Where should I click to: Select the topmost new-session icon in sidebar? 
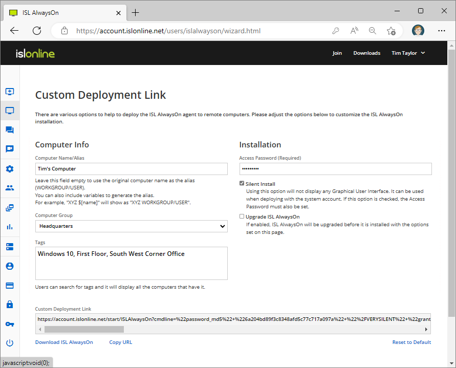[x=10, y=92]
